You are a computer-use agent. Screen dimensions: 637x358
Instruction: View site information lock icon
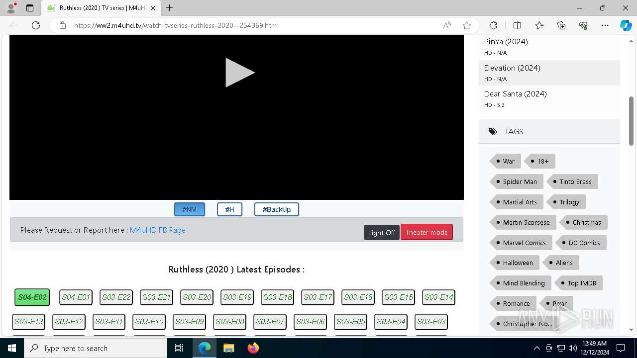point(63,25)
